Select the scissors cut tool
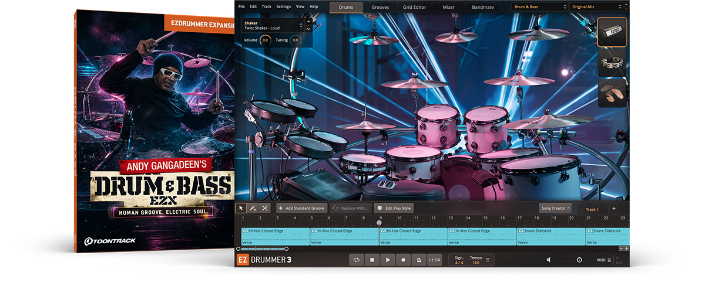 point(265,208)
